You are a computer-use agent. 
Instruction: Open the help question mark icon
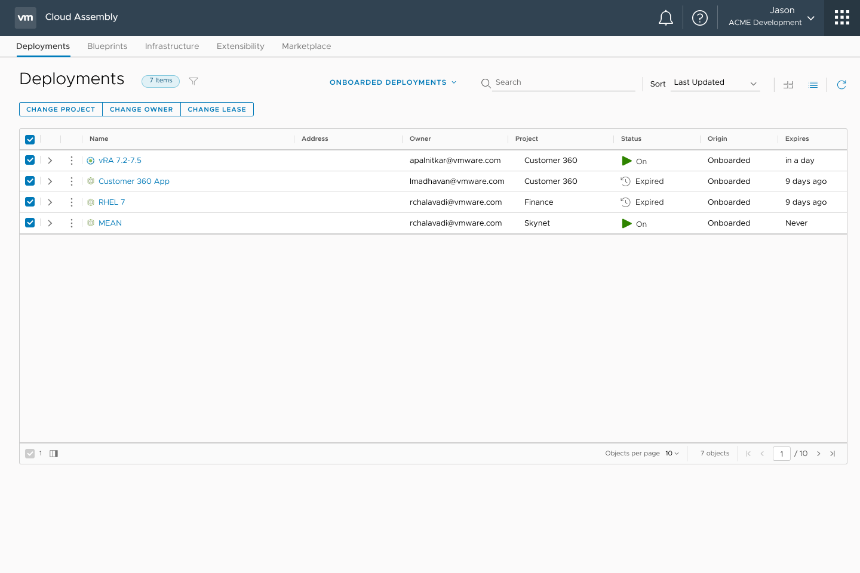700,18
